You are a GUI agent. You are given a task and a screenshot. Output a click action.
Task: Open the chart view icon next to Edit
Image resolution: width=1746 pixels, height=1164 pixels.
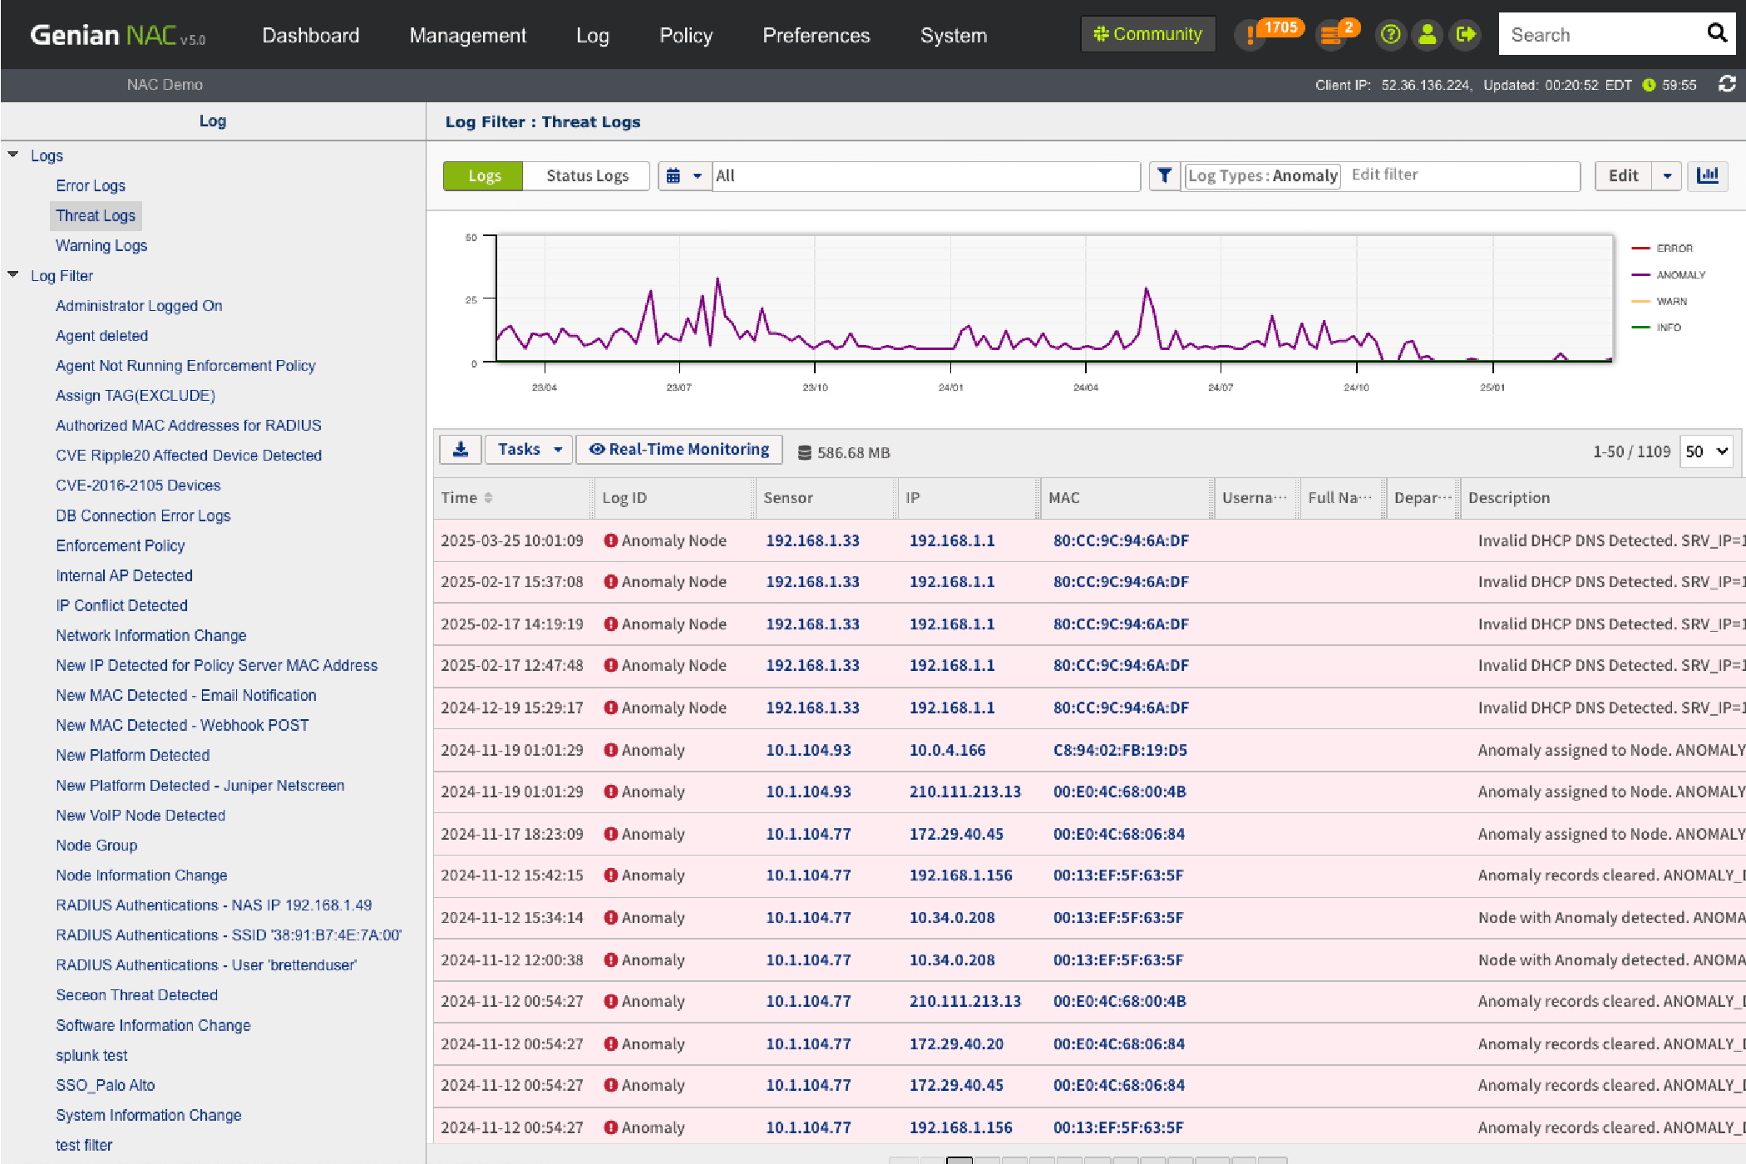coord(1708,175)
